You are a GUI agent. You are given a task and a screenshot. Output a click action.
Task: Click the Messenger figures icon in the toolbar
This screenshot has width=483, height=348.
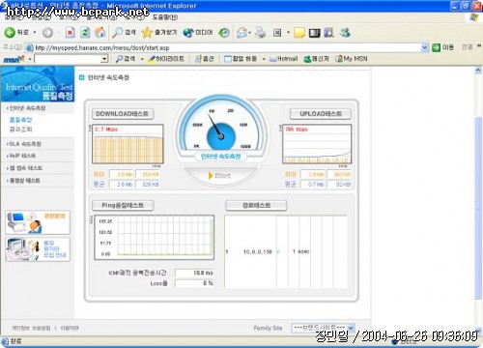click(x=345, y=33)
